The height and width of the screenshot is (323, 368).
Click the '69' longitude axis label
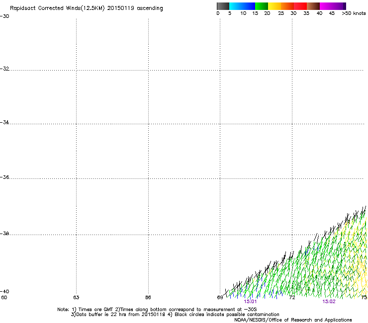[220, 298]
